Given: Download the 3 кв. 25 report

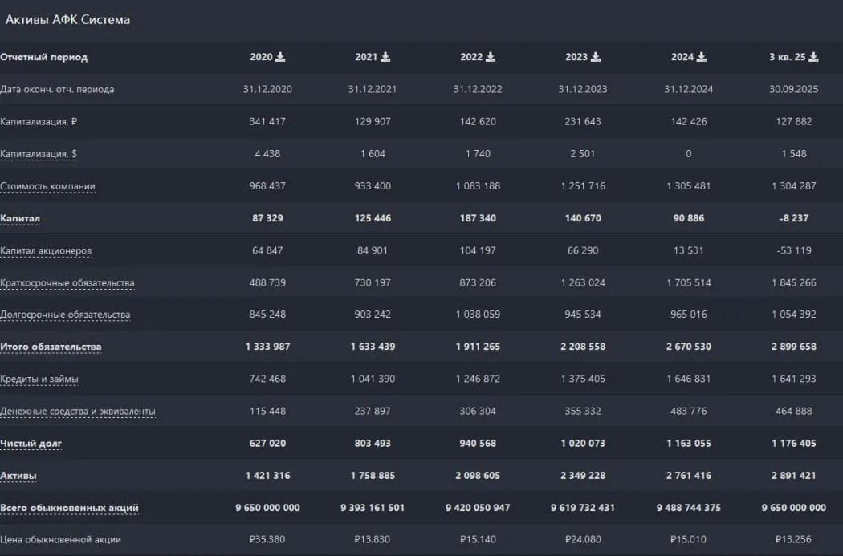Looking at the screenshot, I should click(x=813, y=57).
